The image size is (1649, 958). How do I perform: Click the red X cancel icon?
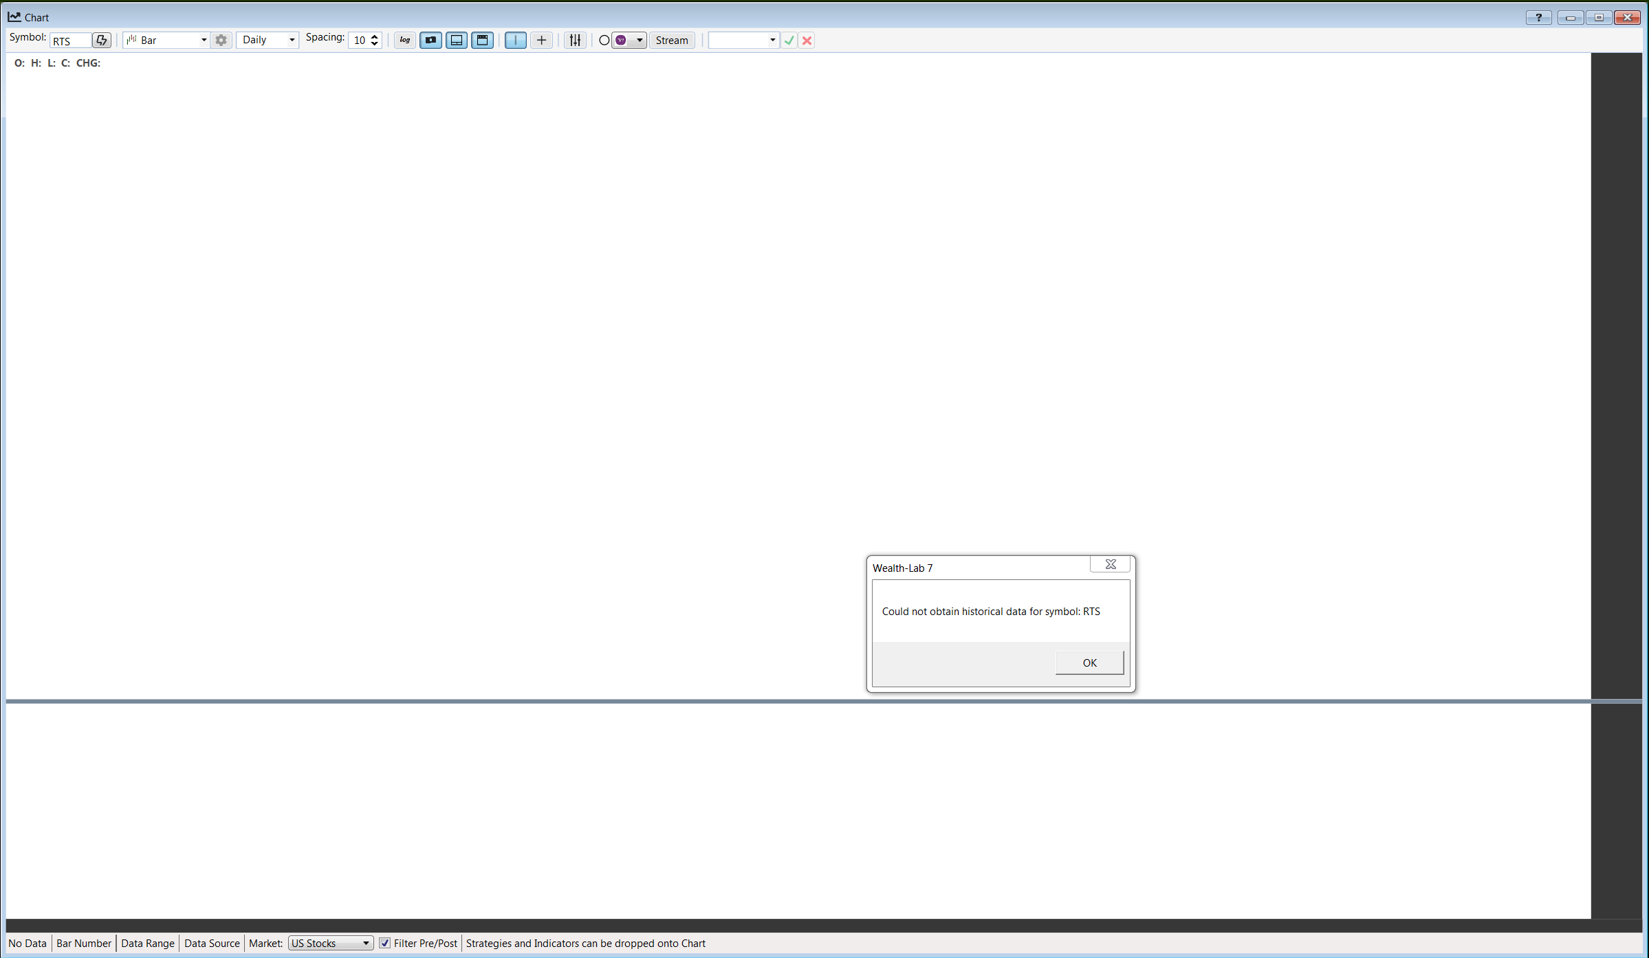(807, 41)
